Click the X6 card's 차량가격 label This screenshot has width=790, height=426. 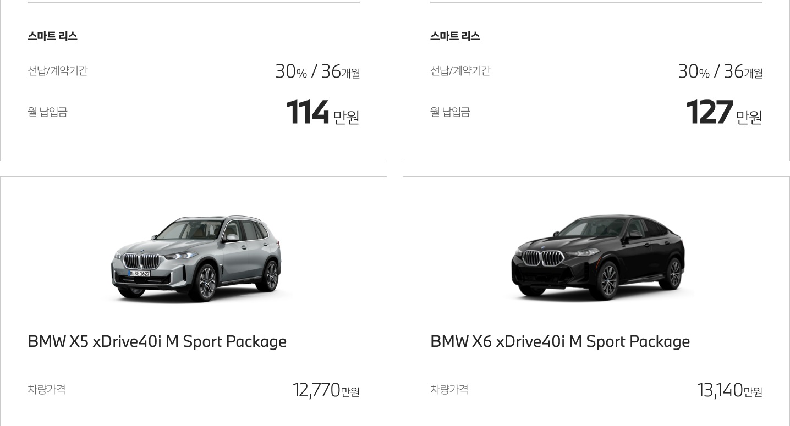pos(449,390)
